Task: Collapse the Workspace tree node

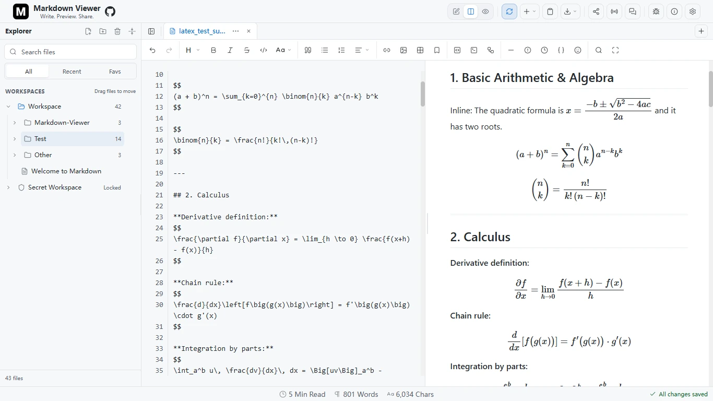Action: pos(8,107)
